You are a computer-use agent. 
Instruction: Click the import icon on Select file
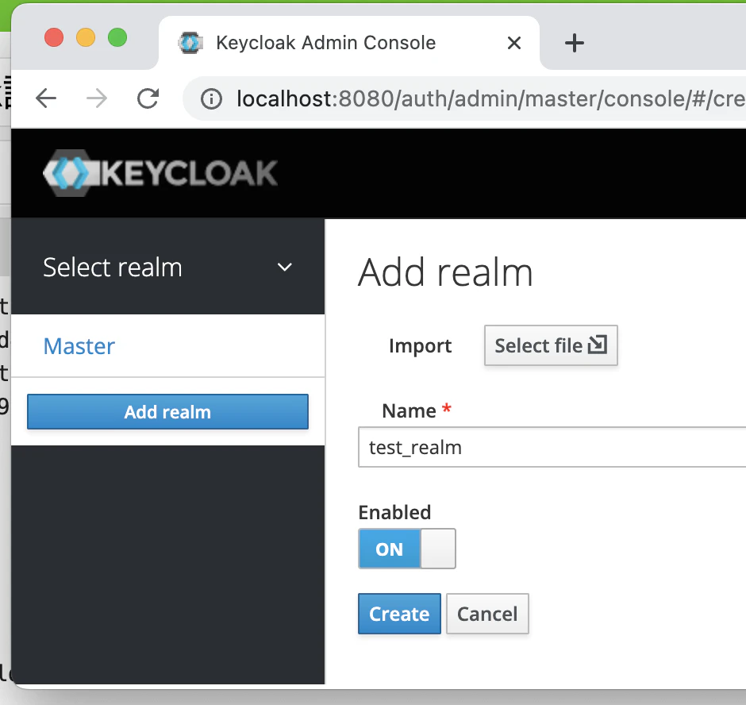(598, 345)
